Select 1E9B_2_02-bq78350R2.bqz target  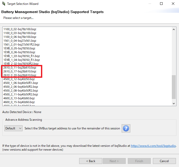pos(21,64)
